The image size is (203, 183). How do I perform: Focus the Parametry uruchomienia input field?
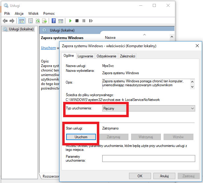point(149,158)
